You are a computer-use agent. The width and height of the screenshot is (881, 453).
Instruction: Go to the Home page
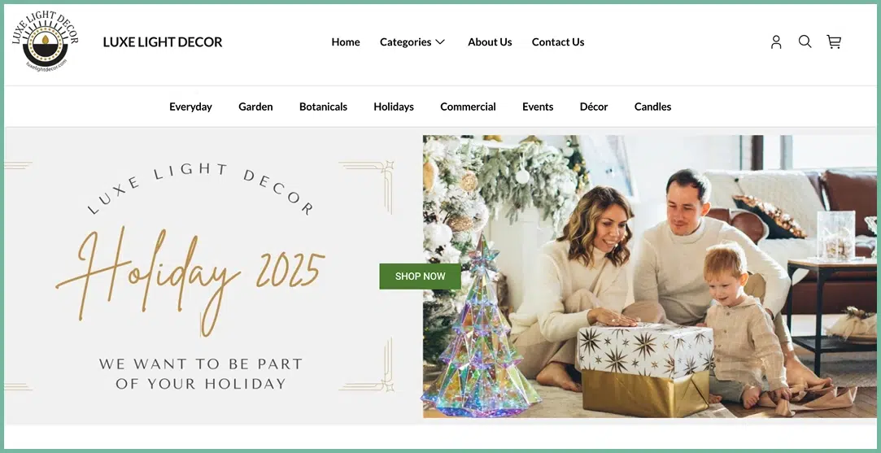tap(346, 42)
